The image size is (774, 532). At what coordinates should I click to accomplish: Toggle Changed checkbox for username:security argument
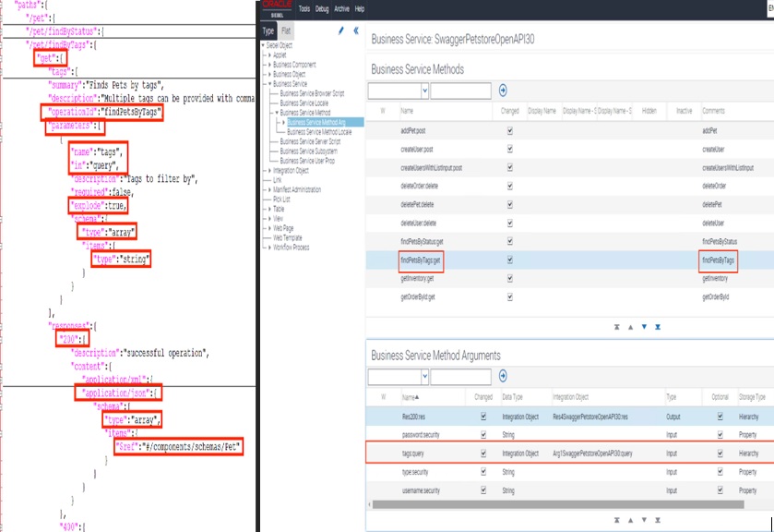(x=483, y=490)
